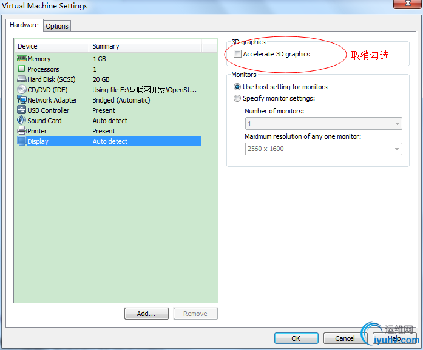Viewport: 423px width, 350px height.
Task: Click the Cancel button
Action: click(345, 338)
